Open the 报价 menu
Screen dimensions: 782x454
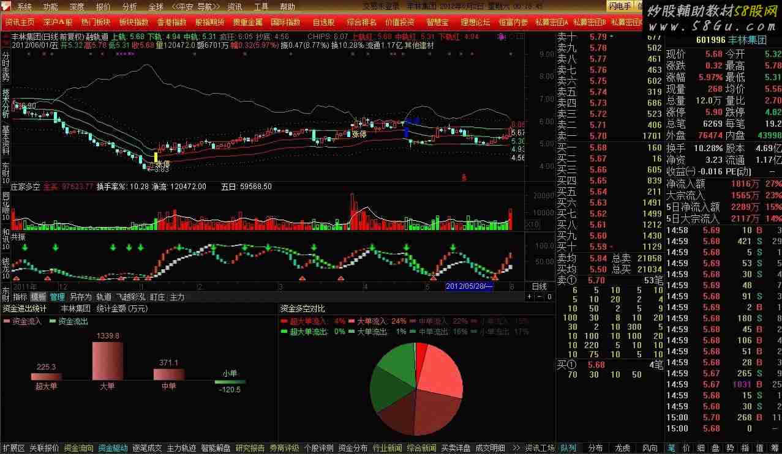[103, 7]
